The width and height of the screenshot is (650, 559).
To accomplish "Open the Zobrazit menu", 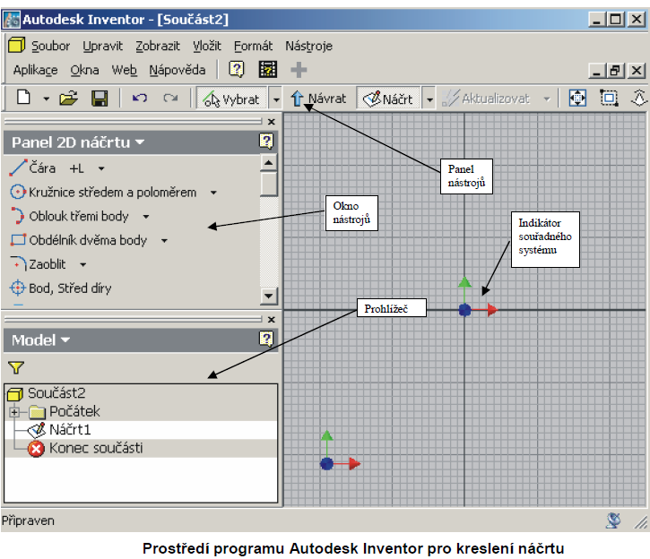I will pos(158,46).
